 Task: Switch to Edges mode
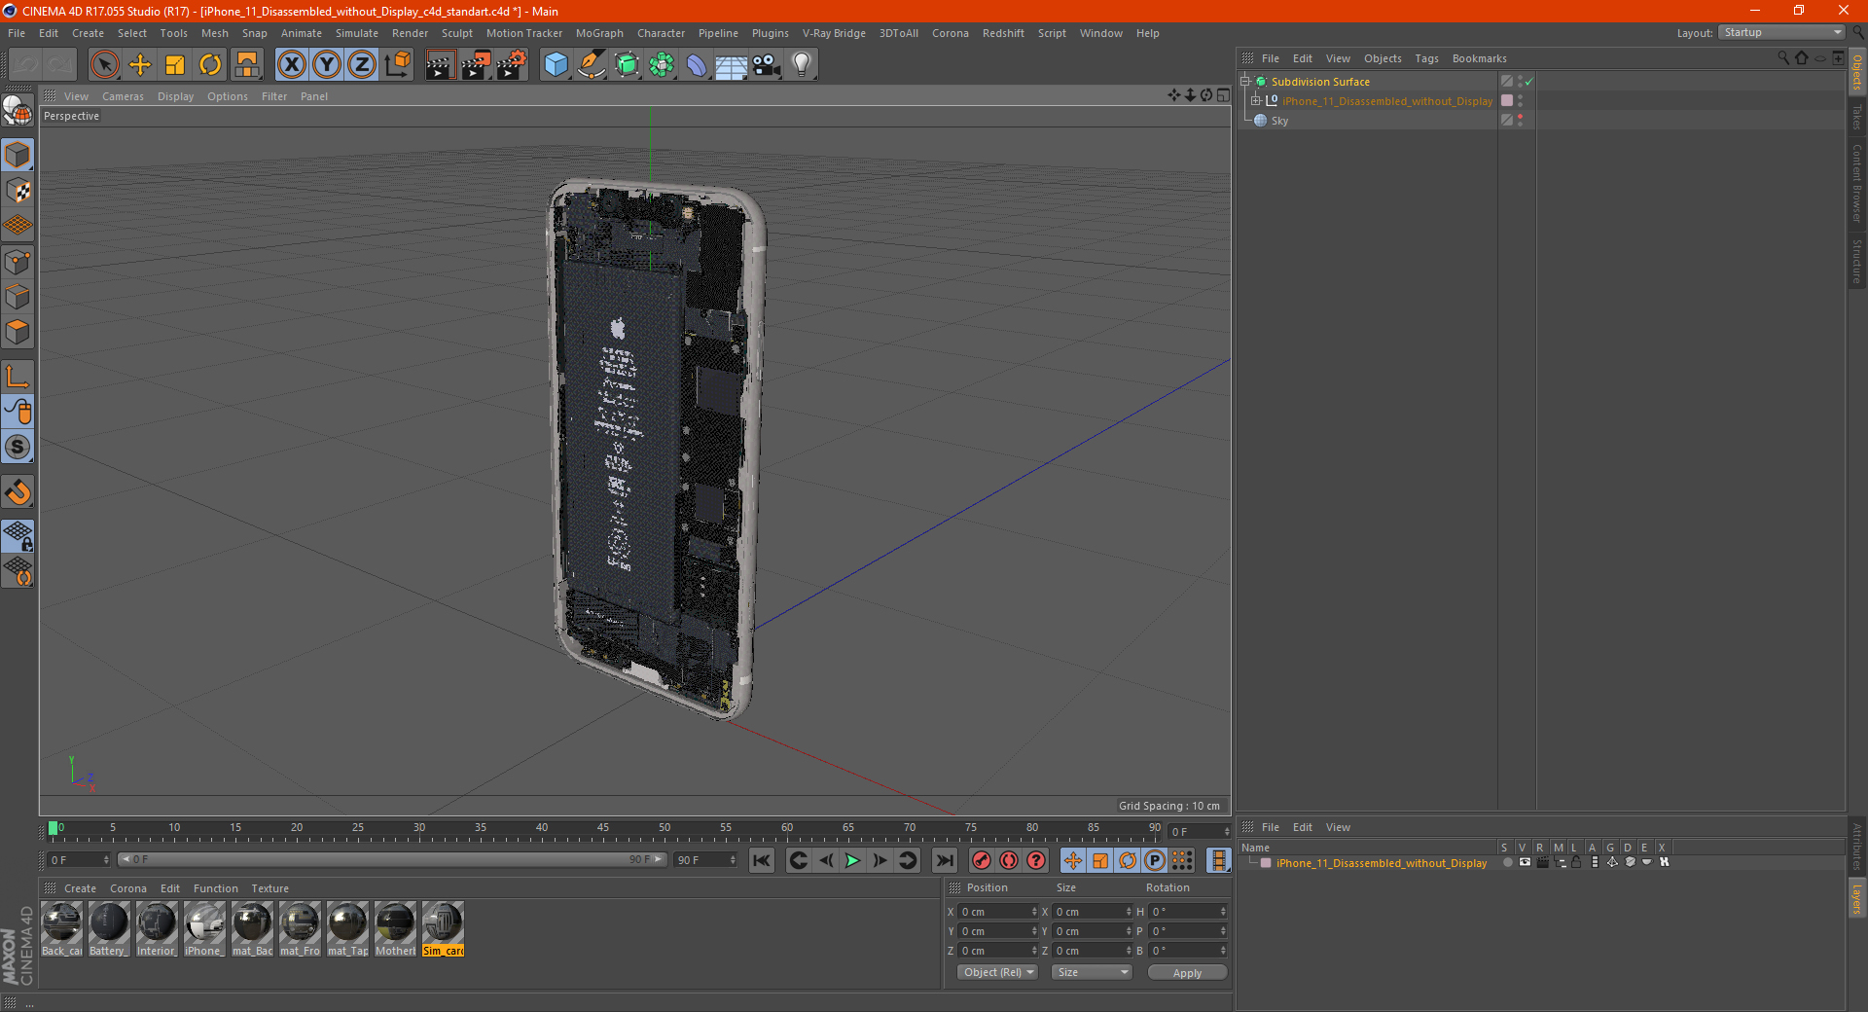click(18, 297)
